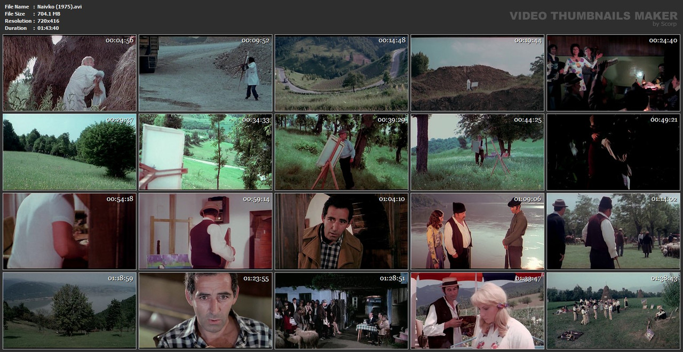Screen dimensions: 683x352
Task: Pick the field gathering thumbnail at 01:38:43
Action: coord(614,311)
